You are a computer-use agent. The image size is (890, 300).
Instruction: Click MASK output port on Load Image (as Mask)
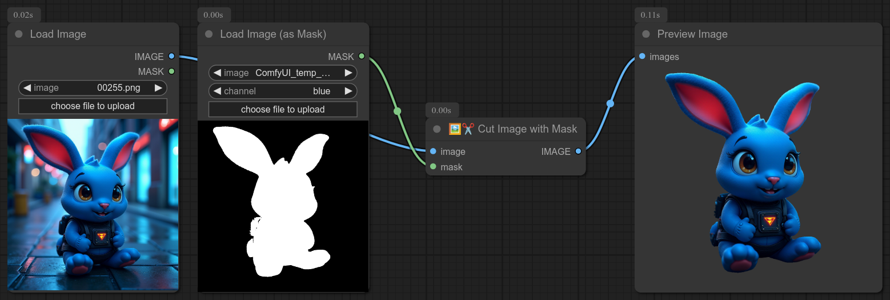tap(361, 57)
